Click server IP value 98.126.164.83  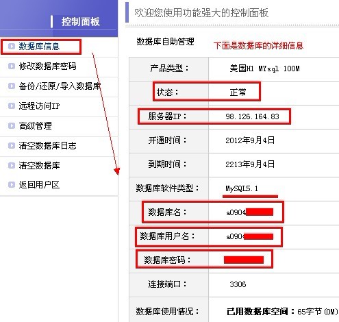click(x=252, y=116)
